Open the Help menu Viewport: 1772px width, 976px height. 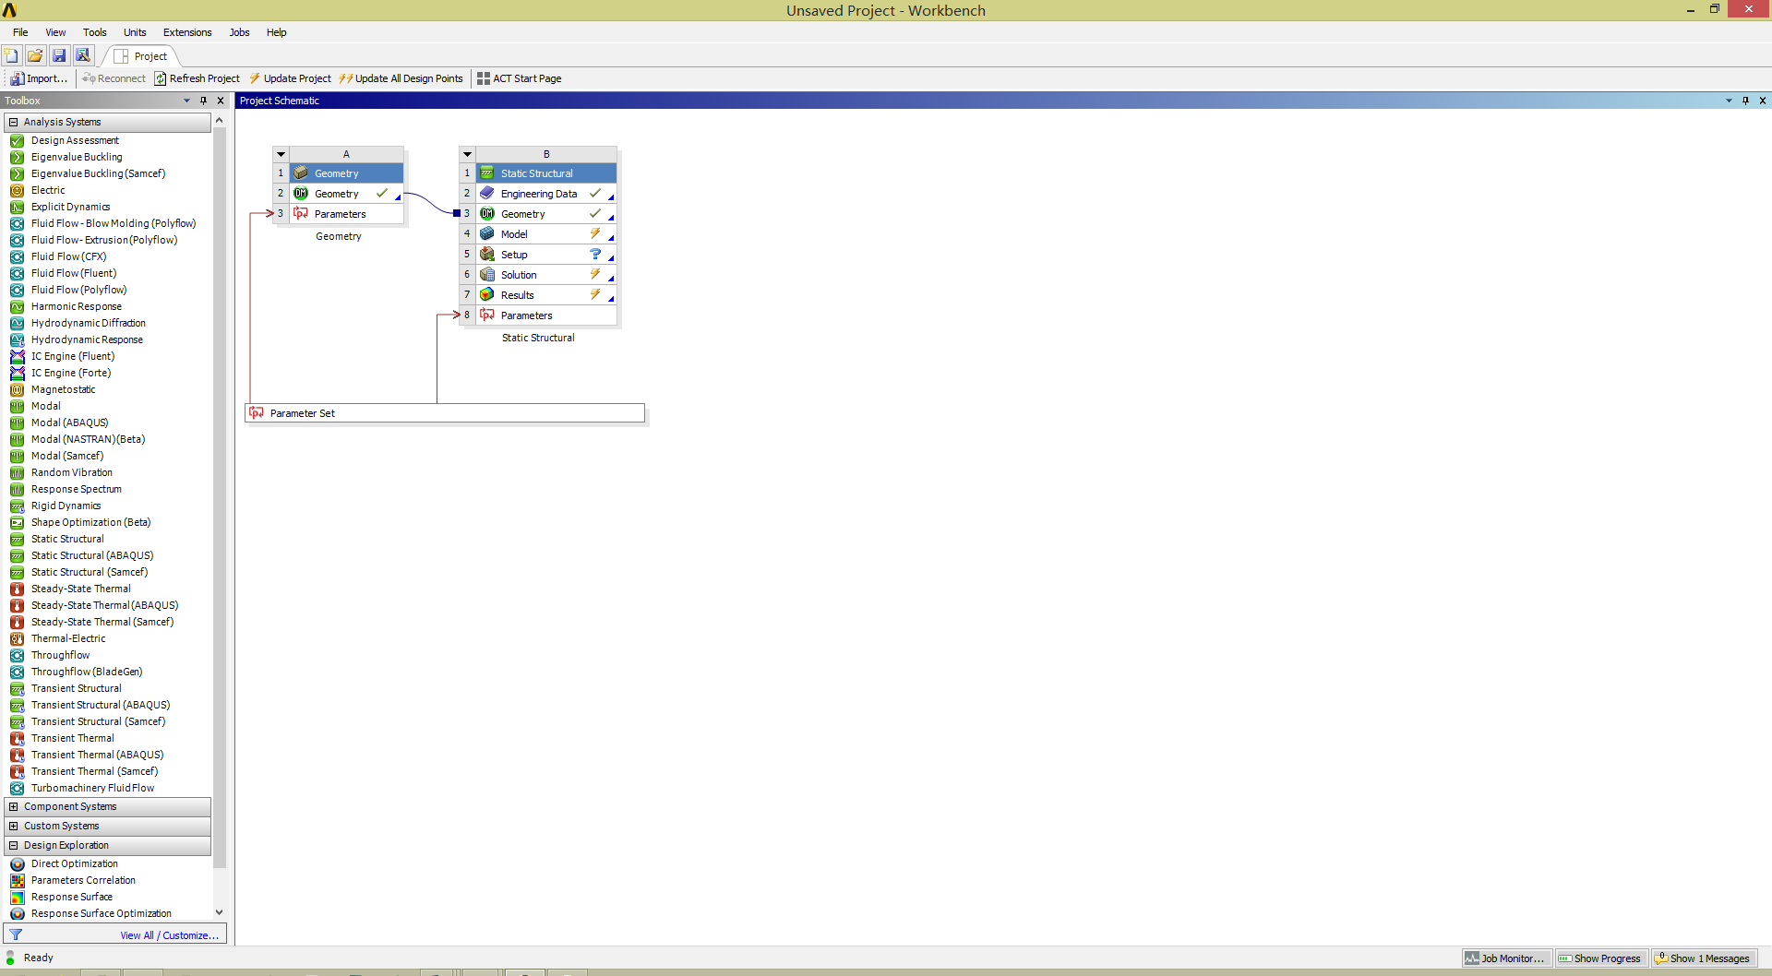point(277,32)
